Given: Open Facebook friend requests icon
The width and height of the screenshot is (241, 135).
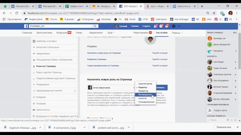Looking at the screenshot, I should 156,26.
